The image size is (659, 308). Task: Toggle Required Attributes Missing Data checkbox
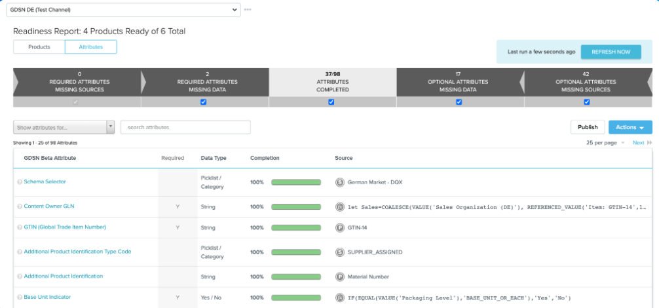coord(204,102)
